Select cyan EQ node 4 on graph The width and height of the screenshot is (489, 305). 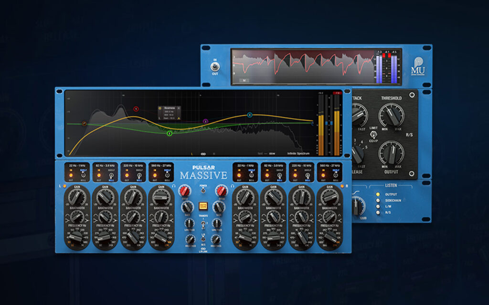coord(249,115)
